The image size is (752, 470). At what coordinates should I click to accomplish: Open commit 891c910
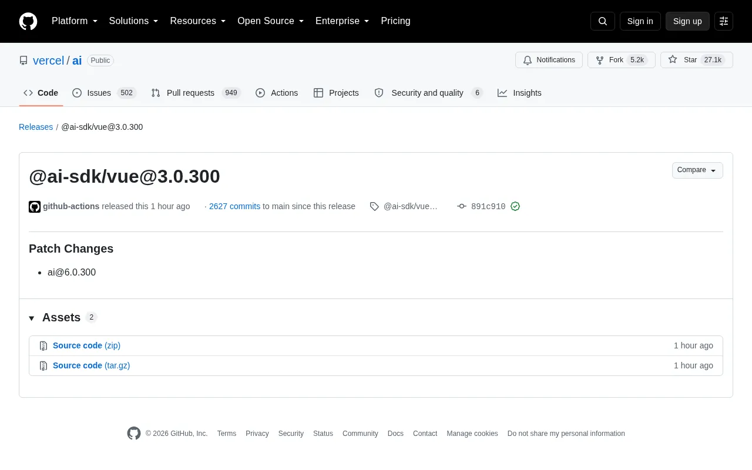(488, 207)
